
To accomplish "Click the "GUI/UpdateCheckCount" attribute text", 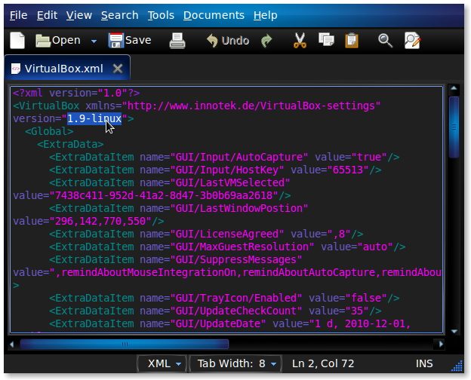I will tap(235, 311).
